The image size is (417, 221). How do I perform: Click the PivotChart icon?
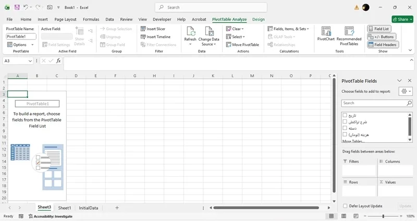326,32
